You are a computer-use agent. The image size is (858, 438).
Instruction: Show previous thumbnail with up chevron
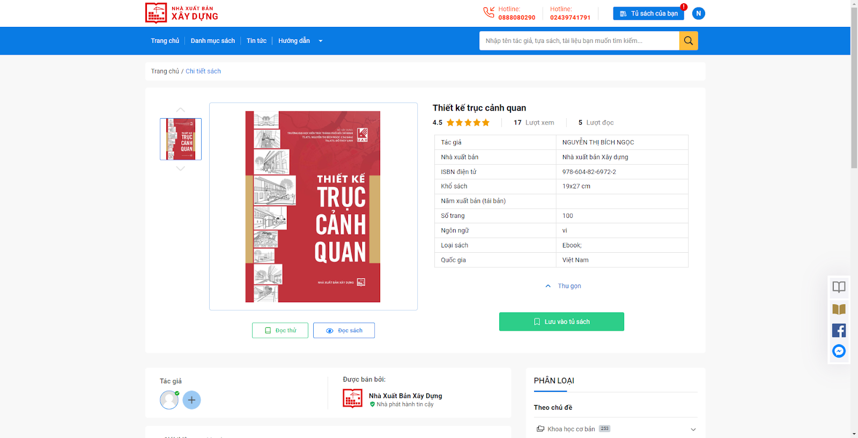pyautogui.click(x=181, y=110)
